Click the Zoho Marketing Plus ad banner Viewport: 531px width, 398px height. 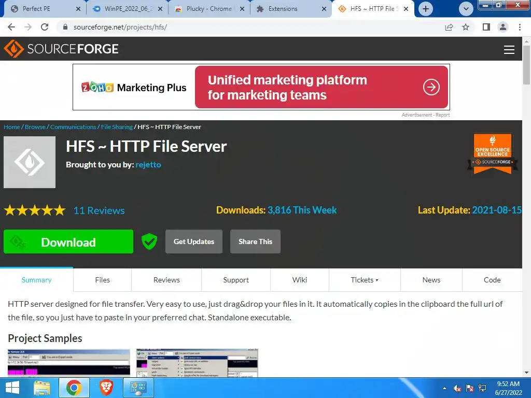[x=261, y=87]
